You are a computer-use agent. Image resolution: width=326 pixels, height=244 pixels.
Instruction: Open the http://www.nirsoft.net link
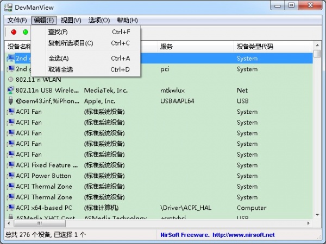tap(244, 235)
